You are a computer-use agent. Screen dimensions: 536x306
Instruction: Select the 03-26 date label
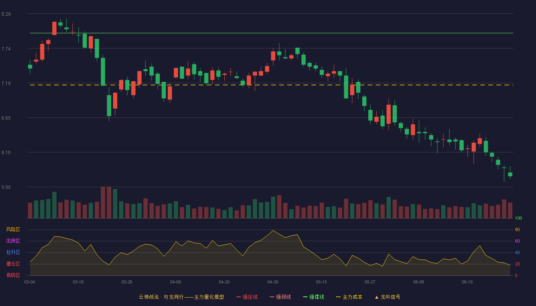pos(127,282)
